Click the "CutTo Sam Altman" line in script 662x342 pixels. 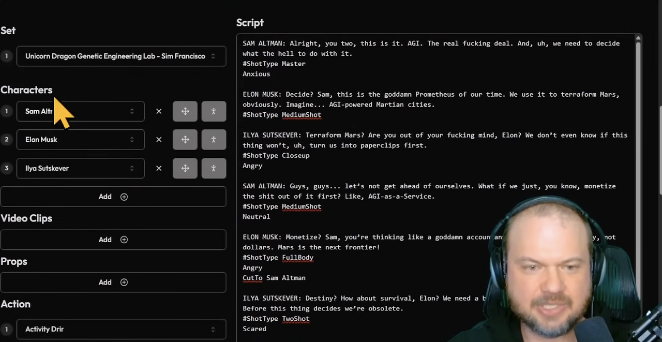pyautogui.click(x=274, y=278)
